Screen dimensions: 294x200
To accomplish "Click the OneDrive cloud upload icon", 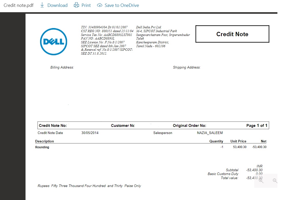I will tap(100, 5).
